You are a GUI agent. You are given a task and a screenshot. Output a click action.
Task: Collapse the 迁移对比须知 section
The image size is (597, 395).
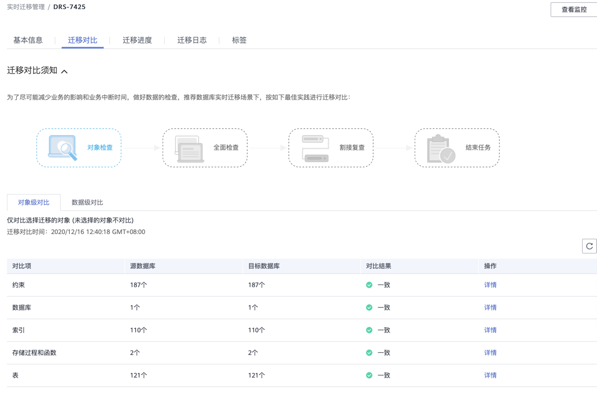tap(64, 71)
